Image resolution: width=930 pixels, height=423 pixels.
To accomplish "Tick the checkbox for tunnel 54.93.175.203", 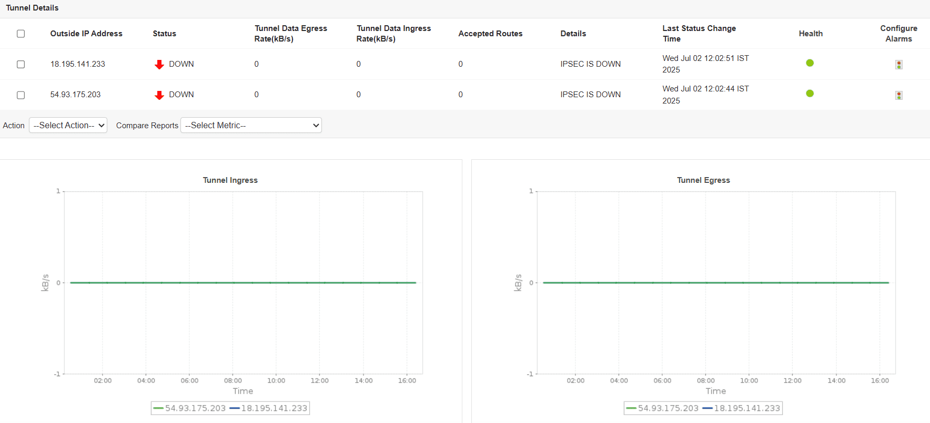I will [x=21, y=95].
